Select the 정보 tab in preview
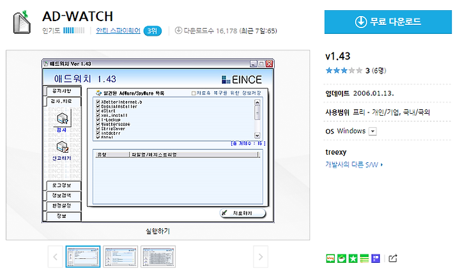 click(63, 216)
